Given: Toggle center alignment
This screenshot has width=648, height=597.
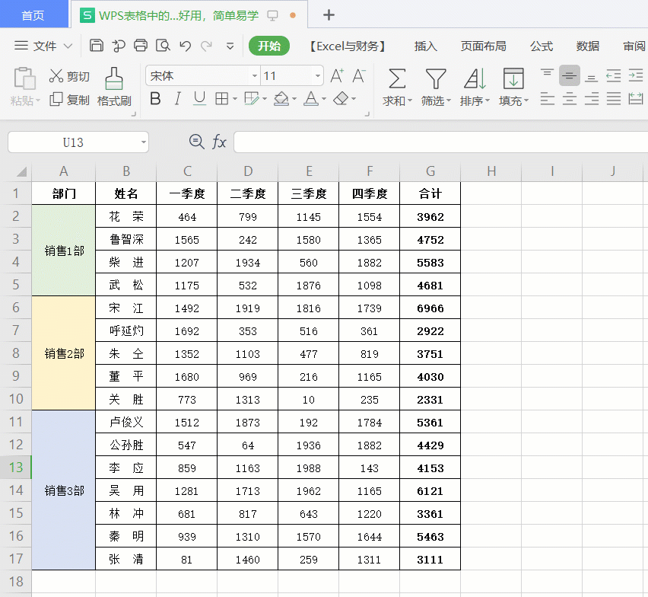Looking at the screenshot, I should [569, 99].
